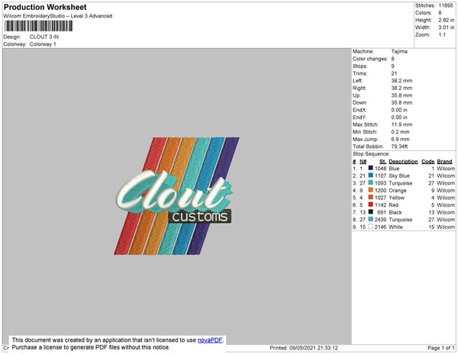The height and width of the screenshot is (354, 458).
Task: Select the Yellow color swatch
Action: [x=371, y=198]
